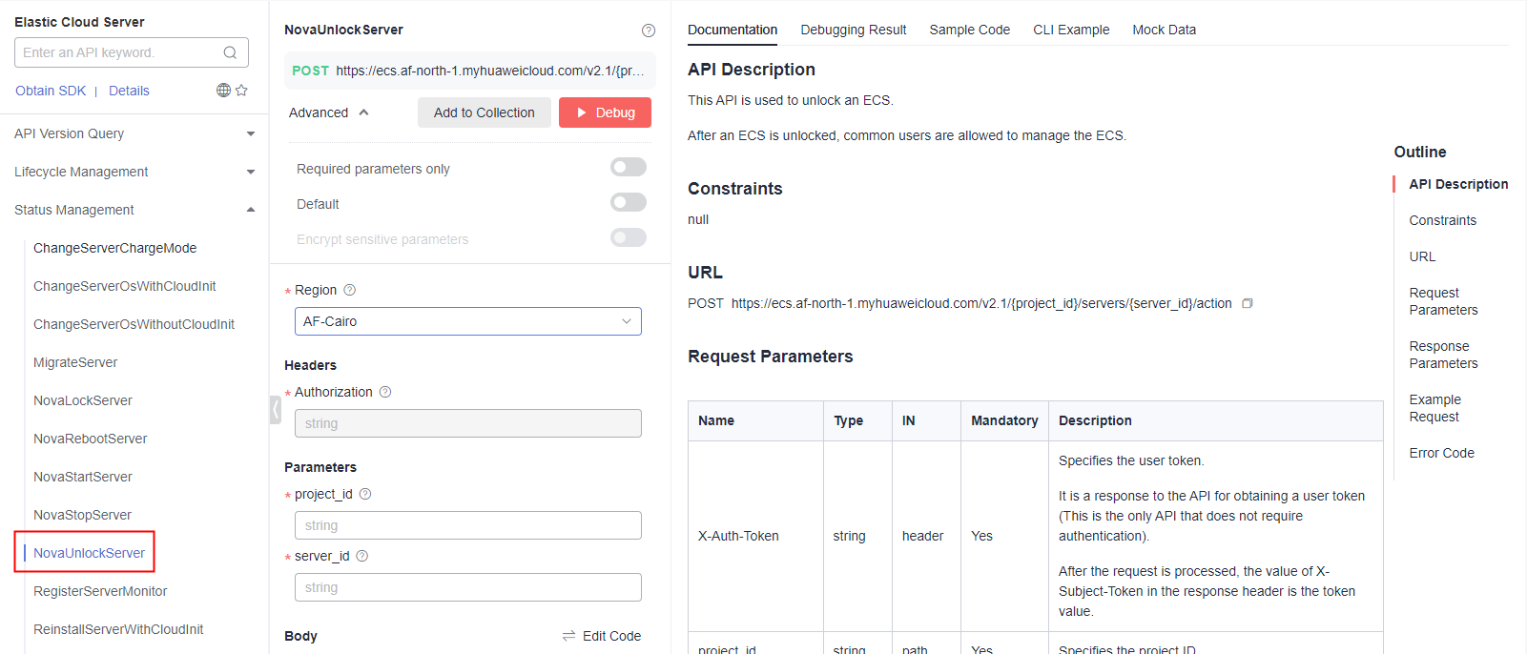Switch to the Documentation tab
This screenshot has height=654, width=1527.
[x=733, y=30]
